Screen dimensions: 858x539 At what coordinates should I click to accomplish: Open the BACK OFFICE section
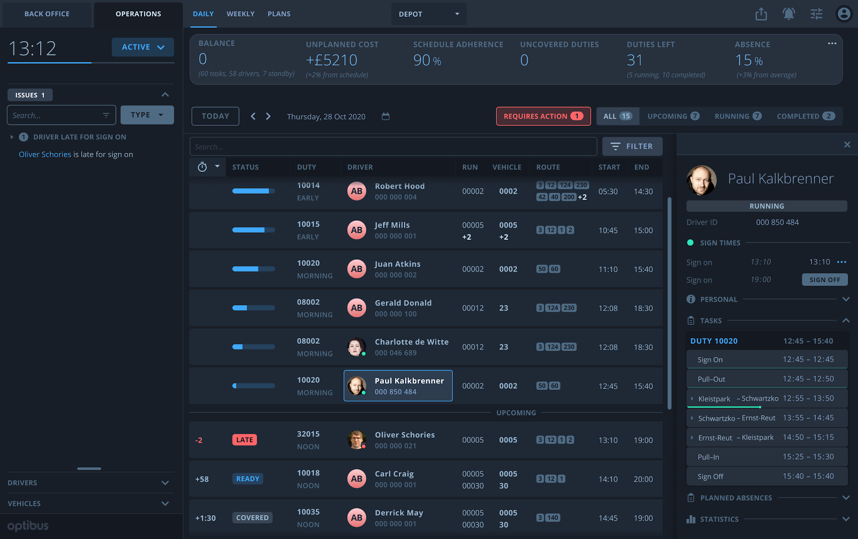(x=47, y=14)
